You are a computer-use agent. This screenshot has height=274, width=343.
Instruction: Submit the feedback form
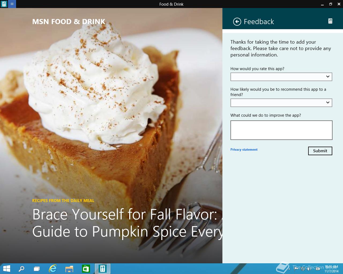(320, 151)
